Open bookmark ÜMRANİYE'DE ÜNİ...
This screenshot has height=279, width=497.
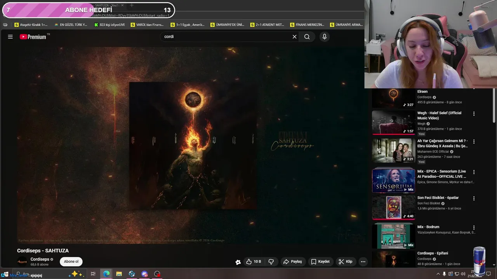point(228,25)
